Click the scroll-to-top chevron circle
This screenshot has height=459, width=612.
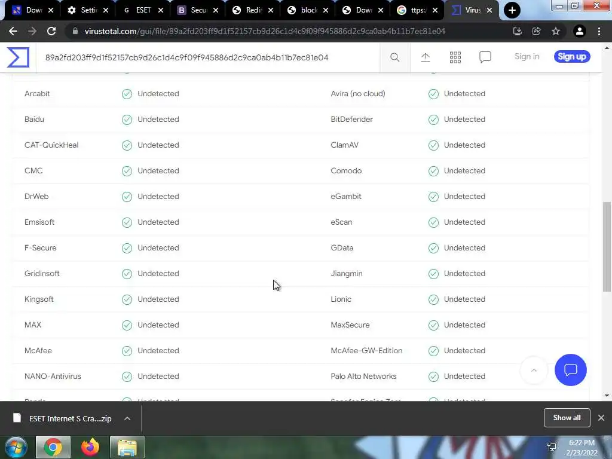[534, 369]
